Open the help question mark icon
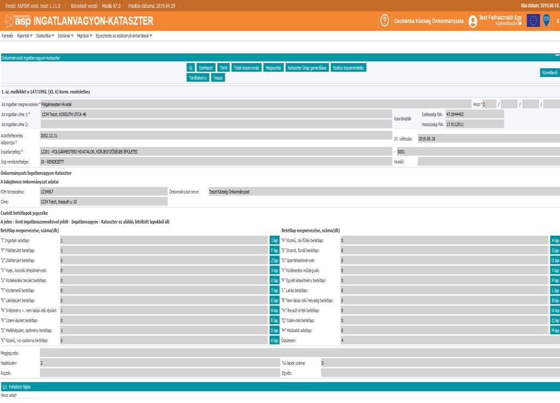Screen dimensions: 560x403 pyautogui.click(x=384, y=21)
